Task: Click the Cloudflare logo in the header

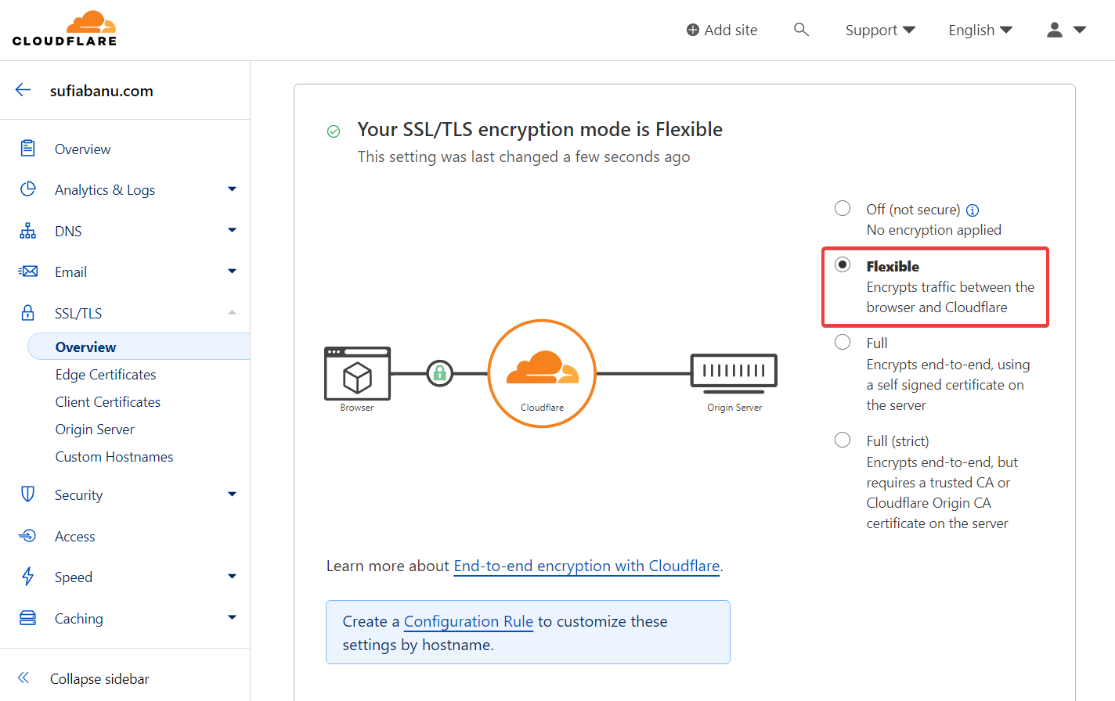Action: 64,29
